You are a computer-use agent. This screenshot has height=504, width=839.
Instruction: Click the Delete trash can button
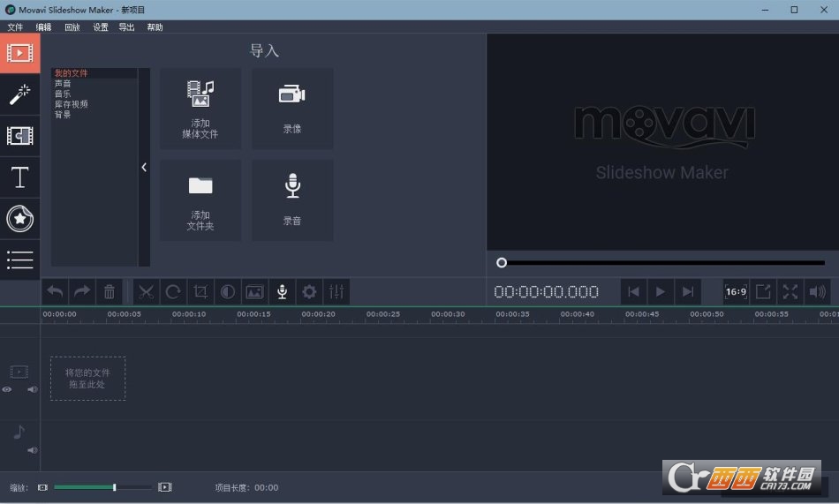point(110,291)
